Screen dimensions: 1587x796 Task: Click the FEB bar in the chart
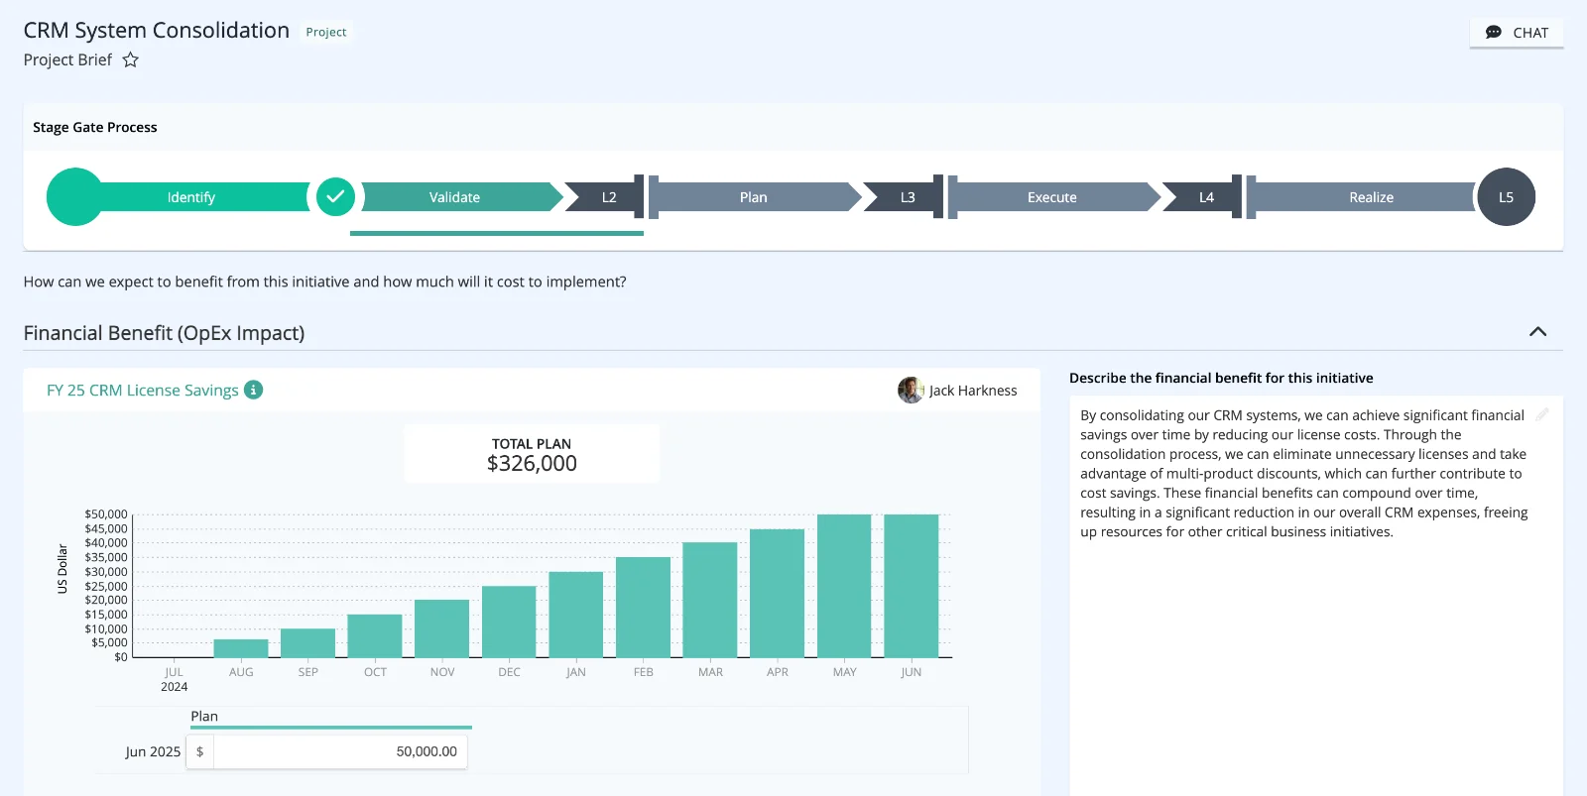(643, 607)
